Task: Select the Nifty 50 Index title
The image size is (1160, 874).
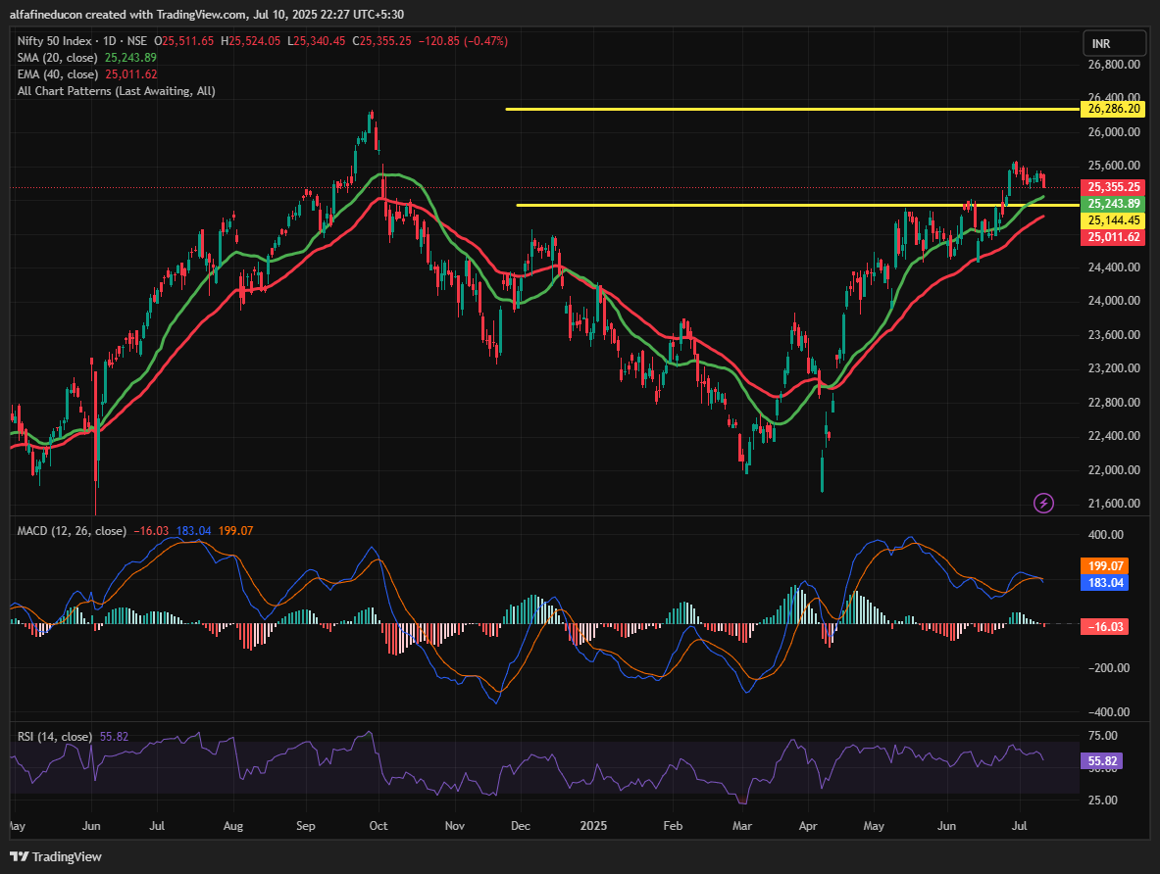Action: (55, 41)
